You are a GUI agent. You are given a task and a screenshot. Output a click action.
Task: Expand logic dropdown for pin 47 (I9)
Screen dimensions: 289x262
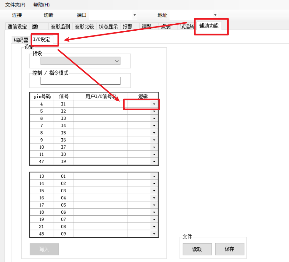coord(154,162)
